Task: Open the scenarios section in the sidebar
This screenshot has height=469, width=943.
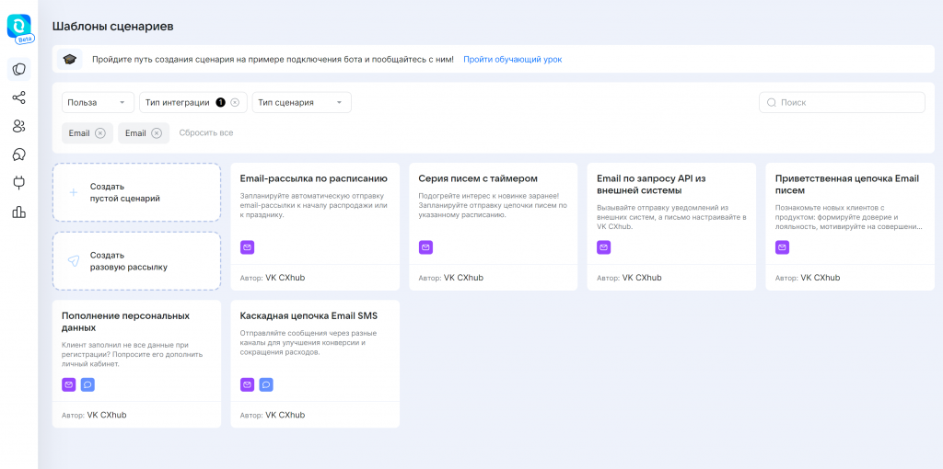Action: pyautogui.click(x=18, y=69)
